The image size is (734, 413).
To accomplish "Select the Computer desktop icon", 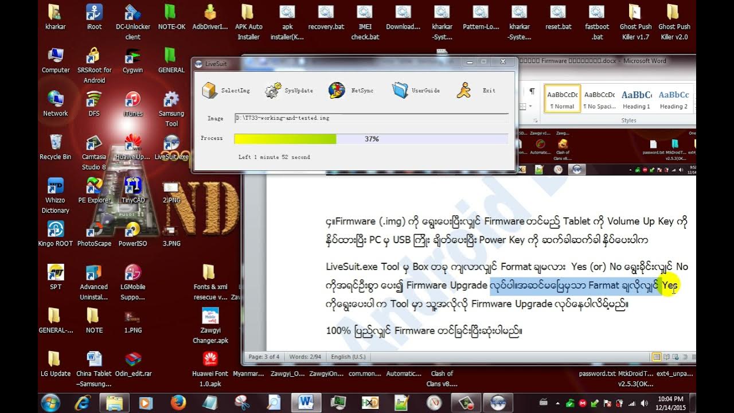I will [x=56, y=60].
